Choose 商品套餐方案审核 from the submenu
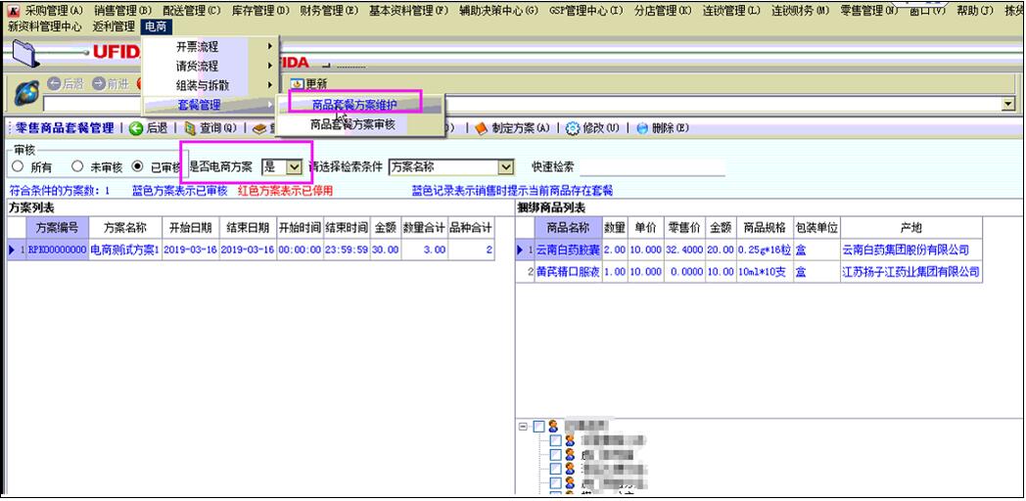Screen dimensions: 1026x501 click(352, 124)
